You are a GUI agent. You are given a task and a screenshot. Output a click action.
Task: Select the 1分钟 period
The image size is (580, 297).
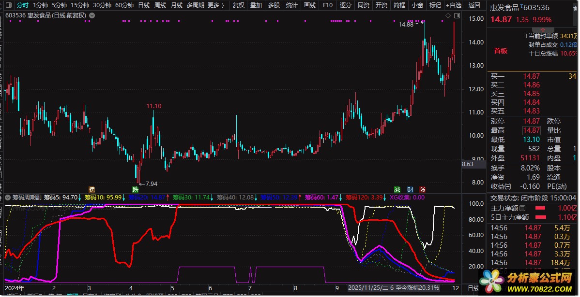click(40, 5)
